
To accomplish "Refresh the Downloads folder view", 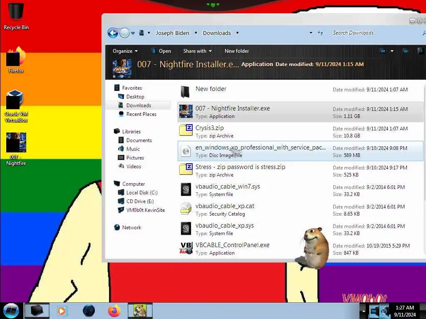I will click(x=320, y=33).
